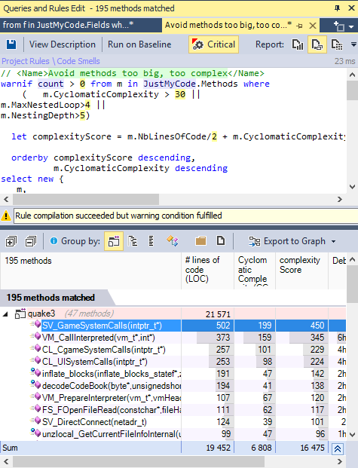Click the first Report chart icon
Viewport: 358px width, 468px height.
[298, 44]
